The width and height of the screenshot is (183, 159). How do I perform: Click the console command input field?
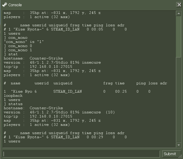pos(81,154)
